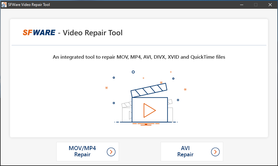278x166 pixels.
Task: Close the SFWare Video Repair Tool window
Action: (x=270, y=5)
